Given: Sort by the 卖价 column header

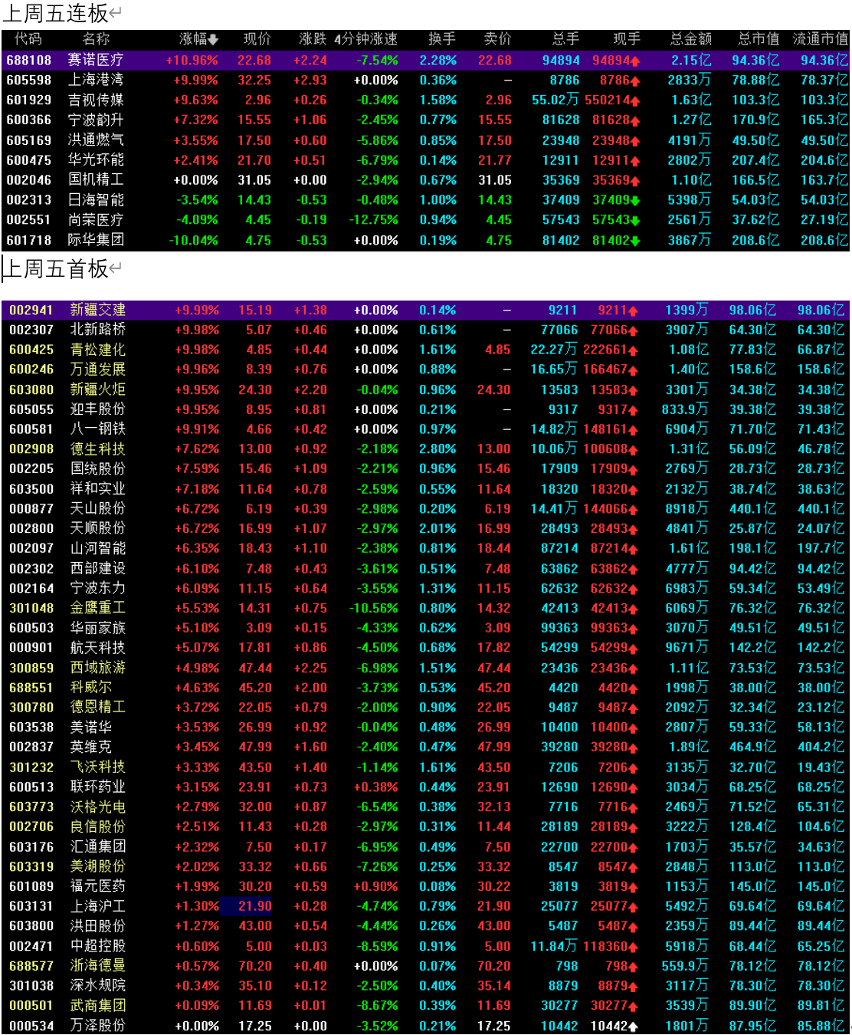Looking at the screenshot, I should [497, 39].
